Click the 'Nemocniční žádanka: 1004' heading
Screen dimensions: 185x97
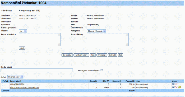[x=24, y=3]
